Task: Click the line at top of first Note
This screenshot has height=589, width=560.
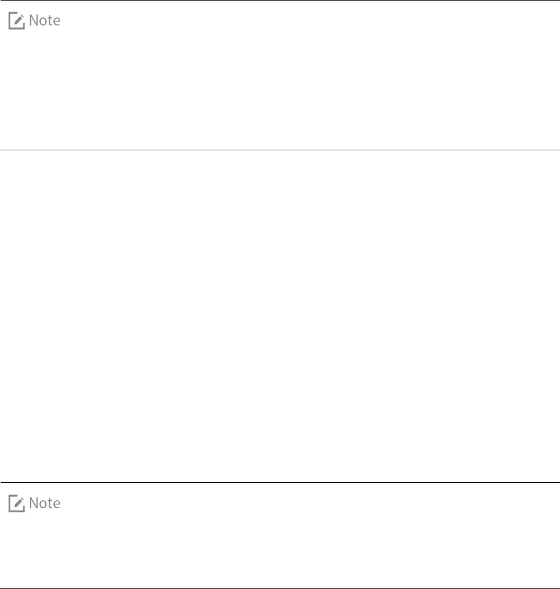Action: point(280,1)
